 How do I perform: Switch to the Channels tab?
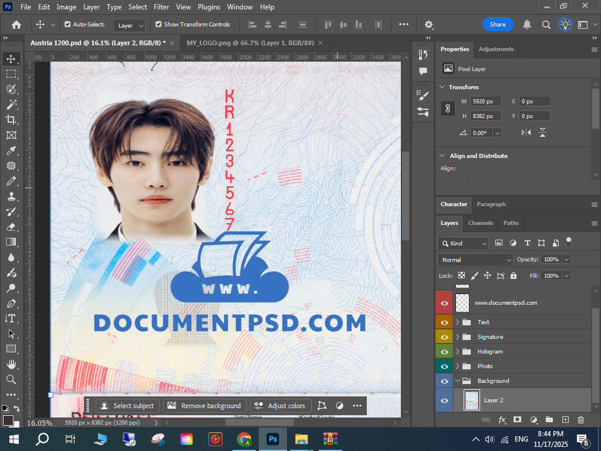480,223
